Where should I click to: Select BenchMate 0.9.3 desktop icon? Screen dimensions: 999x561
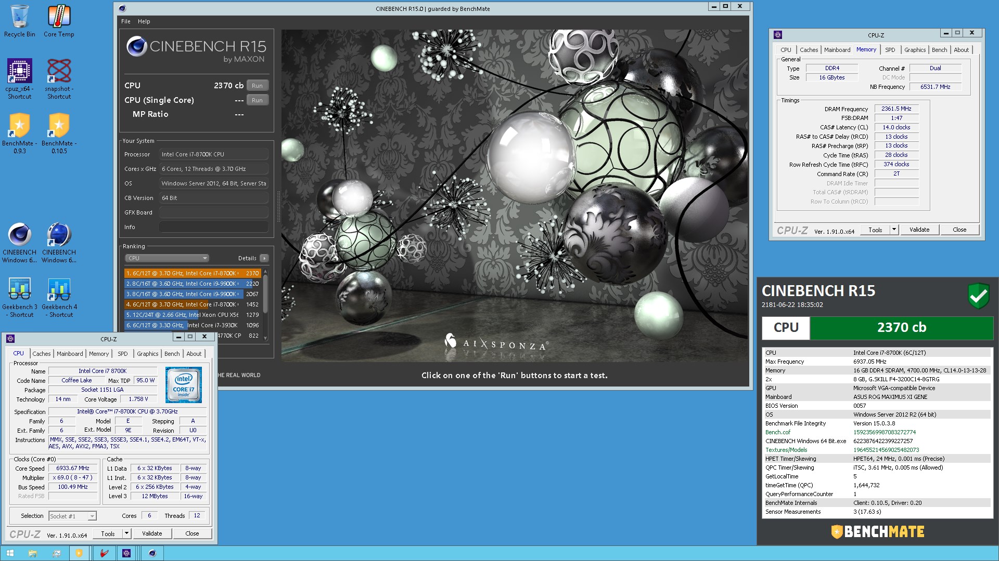point(19,133)
